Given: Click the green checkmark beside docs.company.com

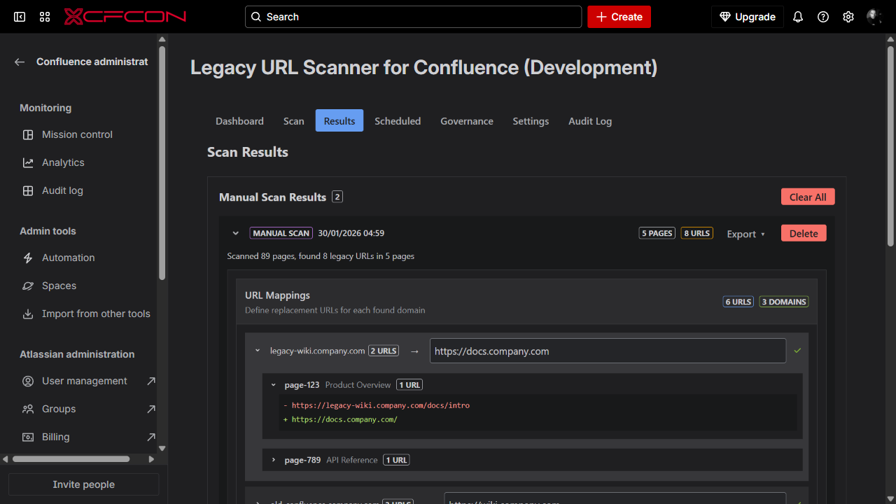Looking at the screenshot, I should pyautogui.click(x=797, y=351).
